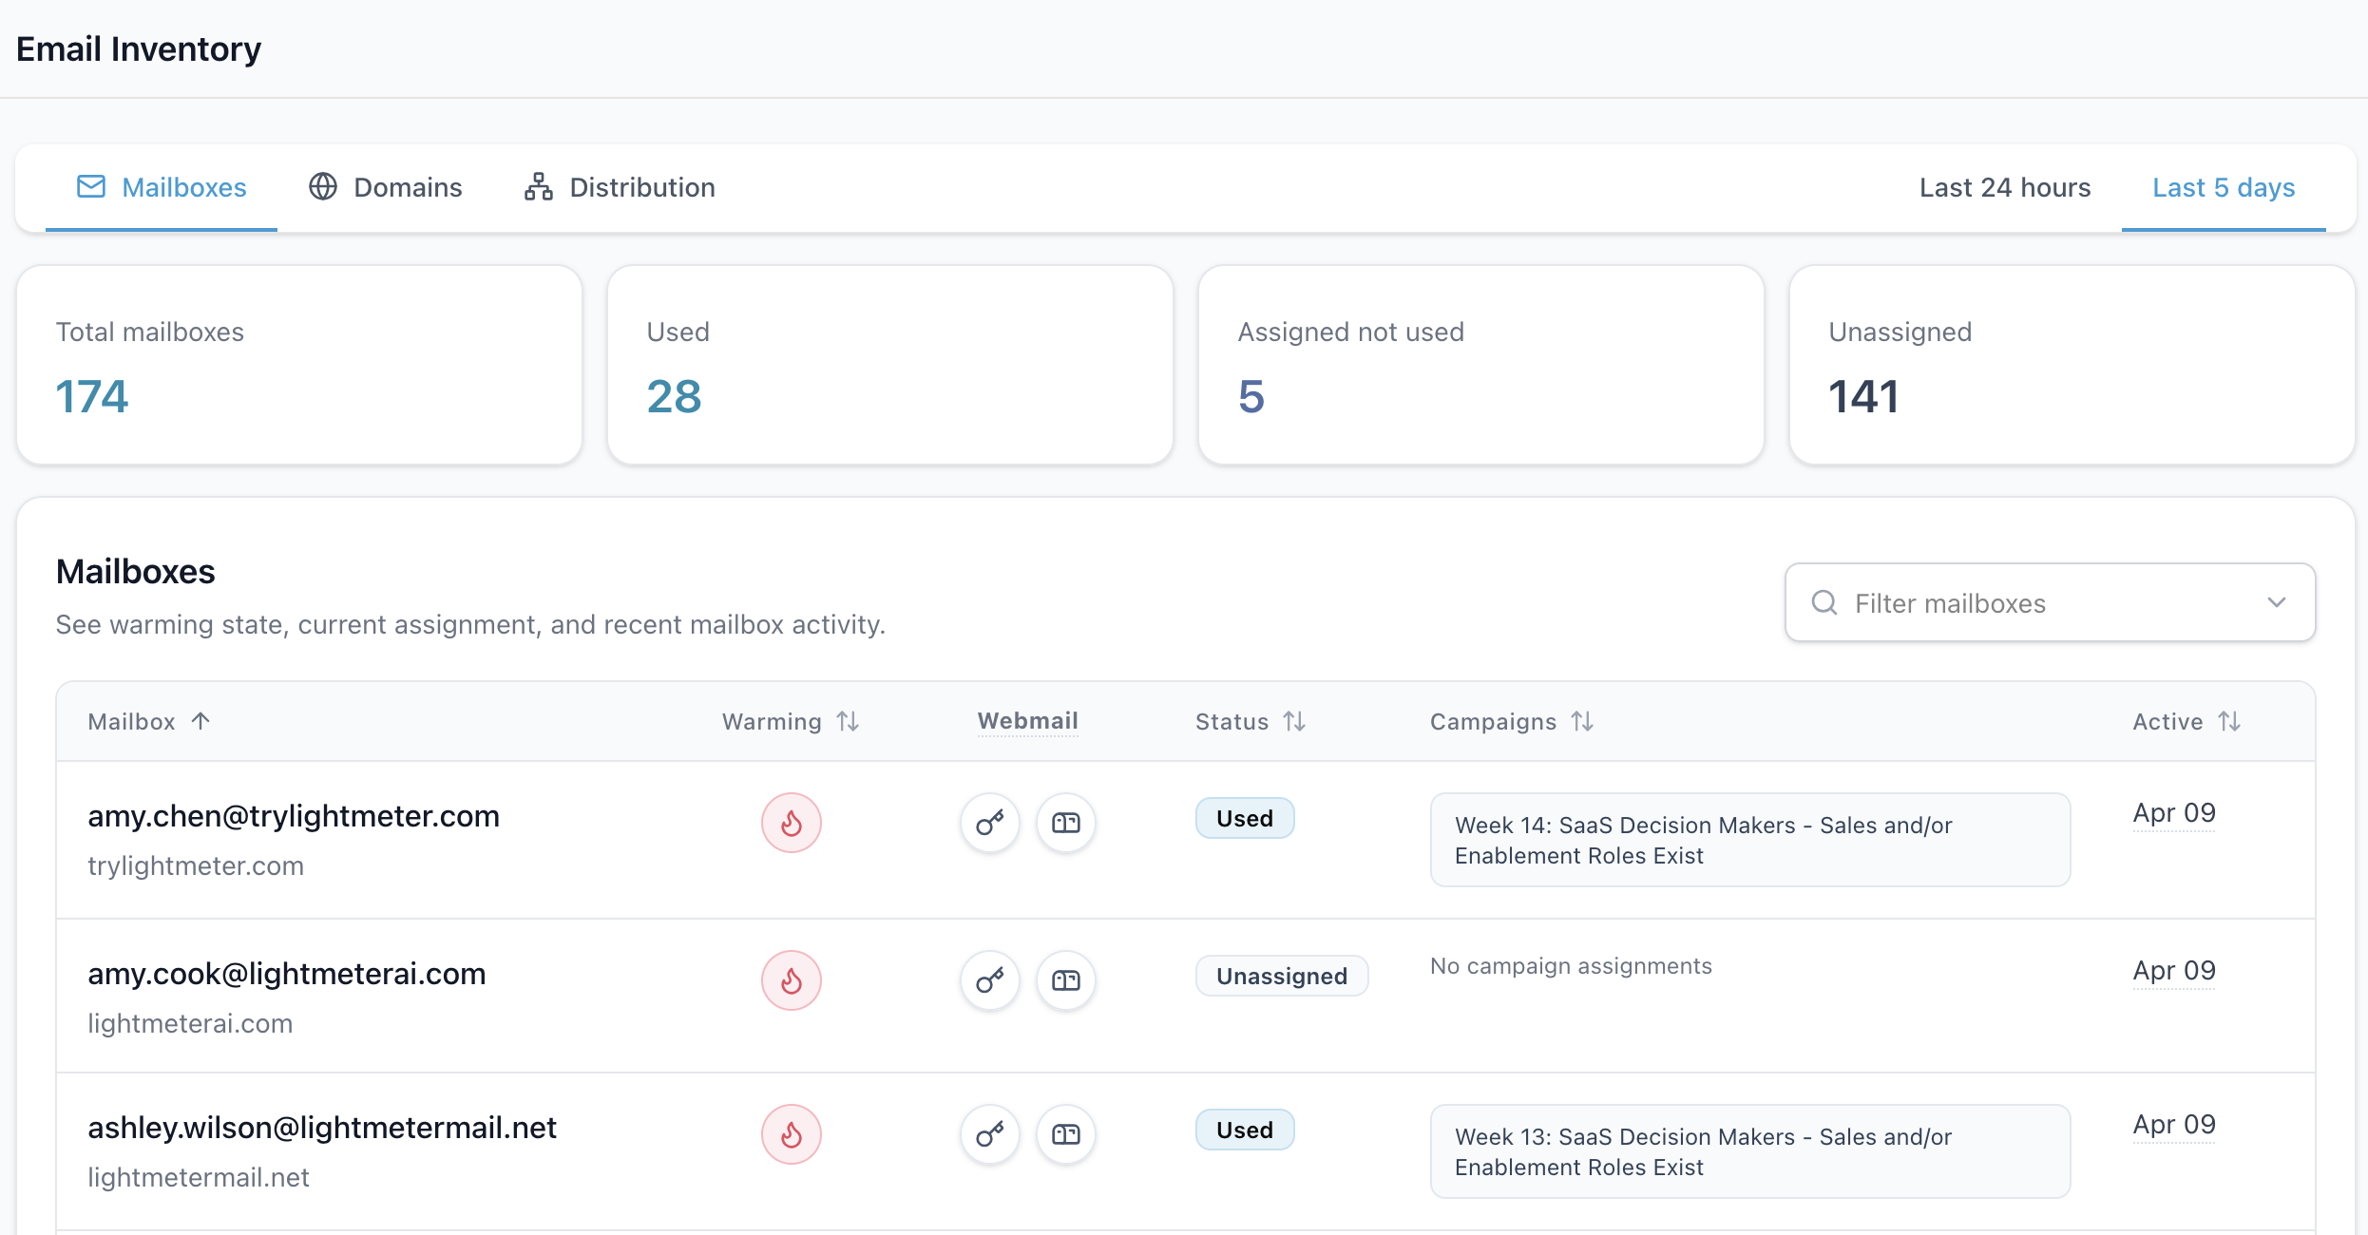Click the Used status badge for amy.chen
Screen dimensions: 2368x1235
click(x=1245, y=818)
